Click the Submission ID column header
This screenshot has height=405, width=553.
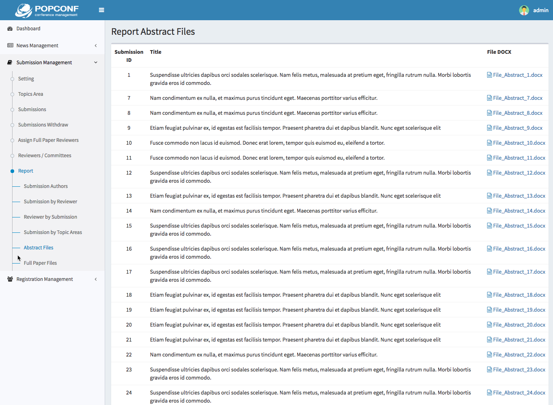coord(129,56)
